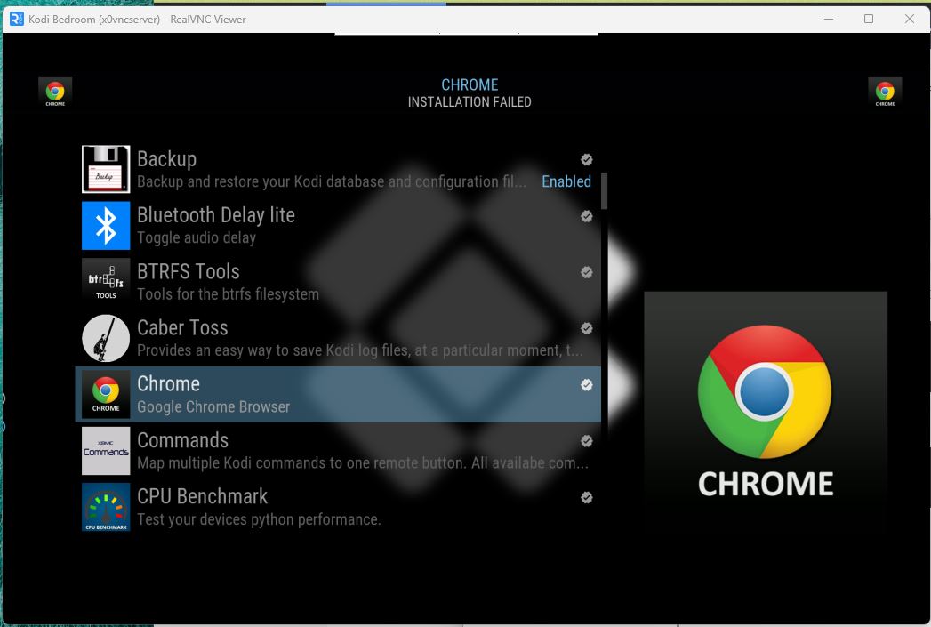The height and width of the screenshot is (627, 931).
Task: Click the verified checkmark badge on BTRFS Tools
Action: (587, 272)
